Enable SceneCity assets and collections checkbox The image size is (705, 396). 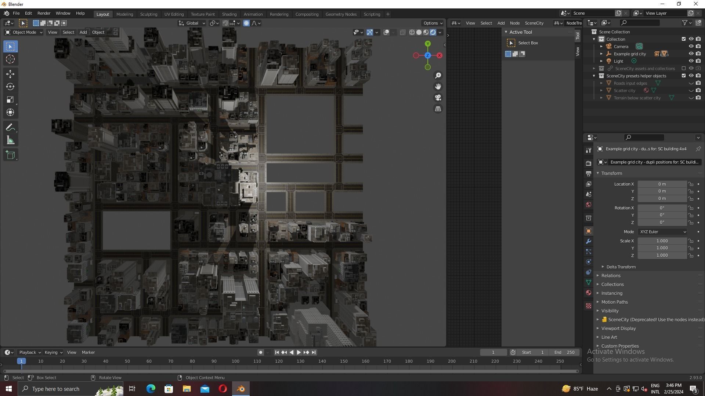(x=683, y=69)
